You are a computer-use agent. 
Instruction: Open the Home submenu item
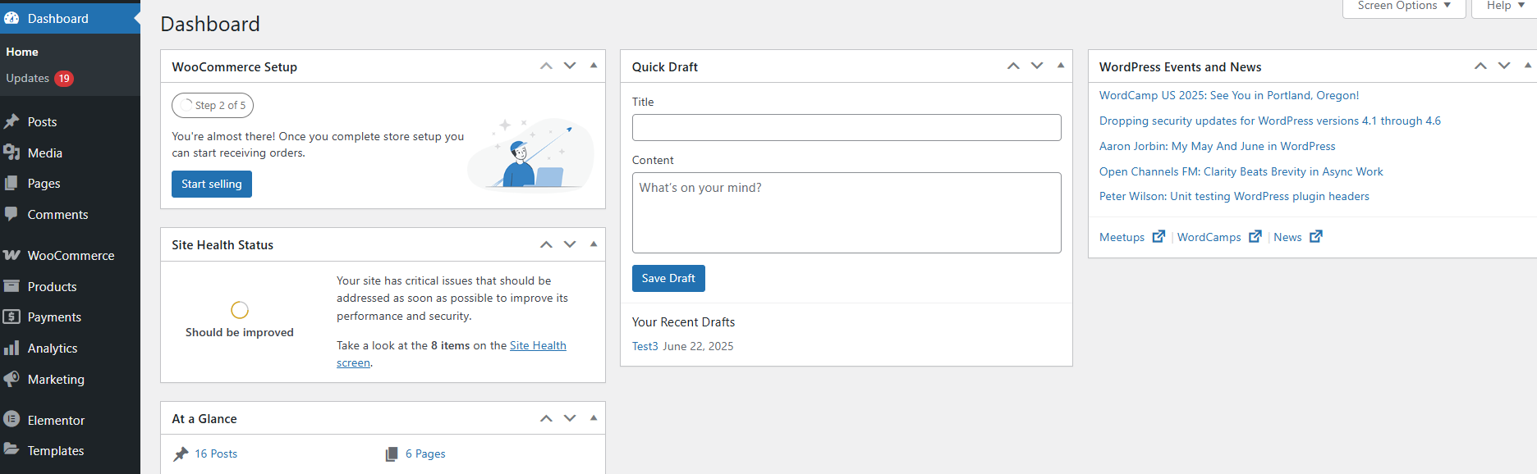coord(22,52)
